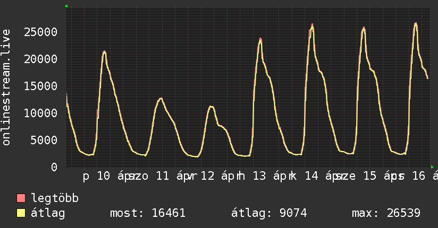Click the 5000 y-axis label

point(44,140)
